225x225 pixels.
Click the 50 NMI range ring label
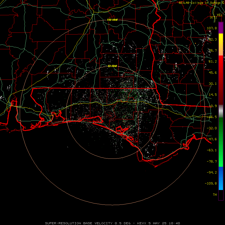pos(112,66)
